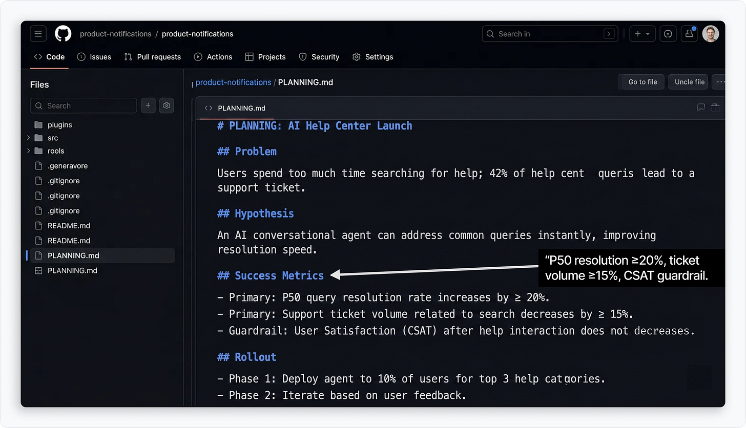Click the 'Phase 2: Iterate based on user feedback' line

342,395
